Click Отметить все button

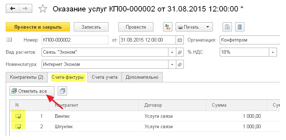click(x=32, y=91)
